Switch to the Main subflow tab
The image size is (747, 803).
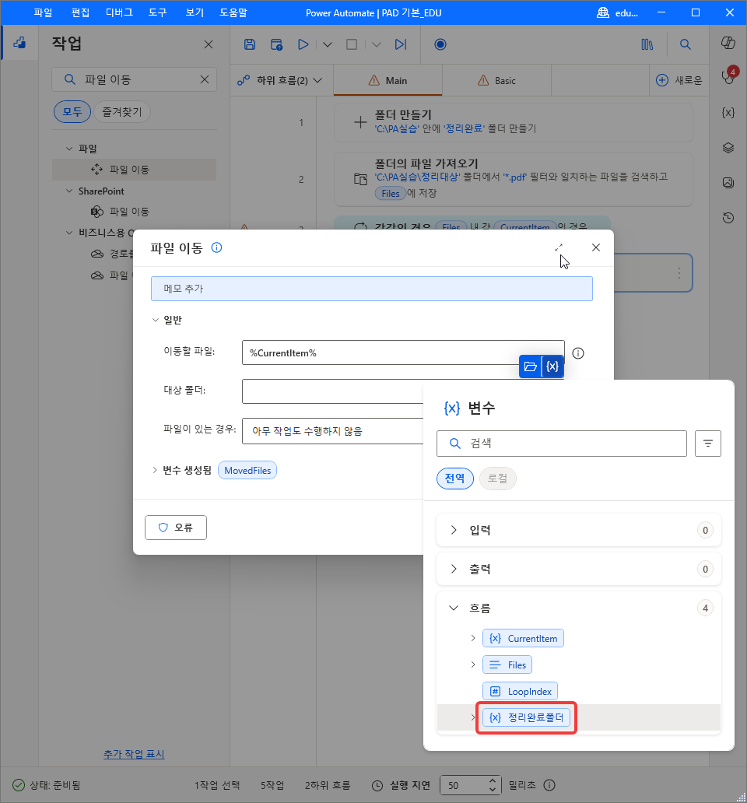click(388, 80)
